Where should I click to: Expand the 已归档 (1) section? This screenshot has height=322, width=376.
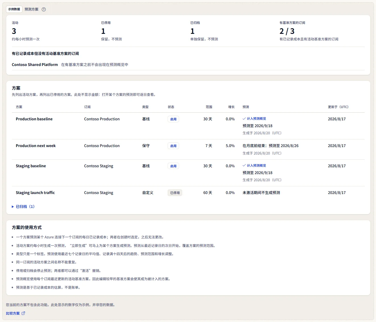point(23,207)
